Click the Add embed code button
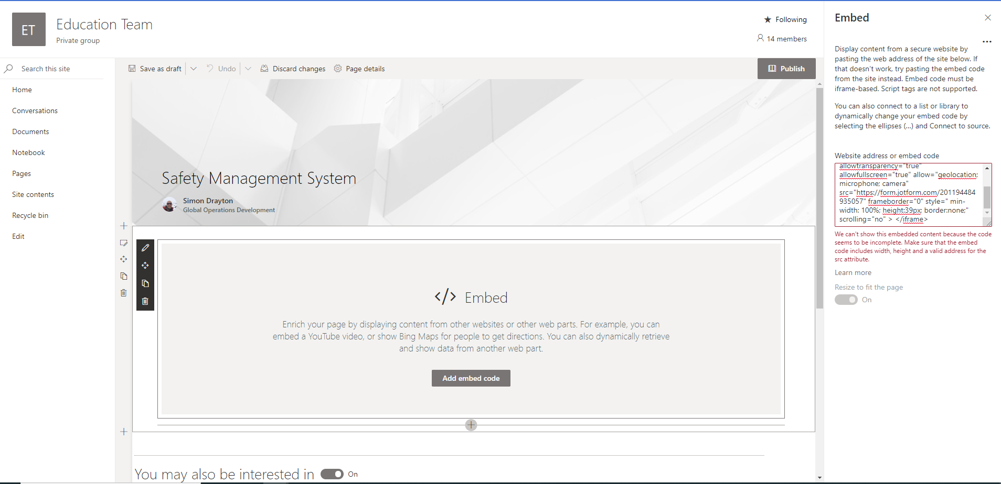Screen dimensions: 1001x484 (471, 378)
